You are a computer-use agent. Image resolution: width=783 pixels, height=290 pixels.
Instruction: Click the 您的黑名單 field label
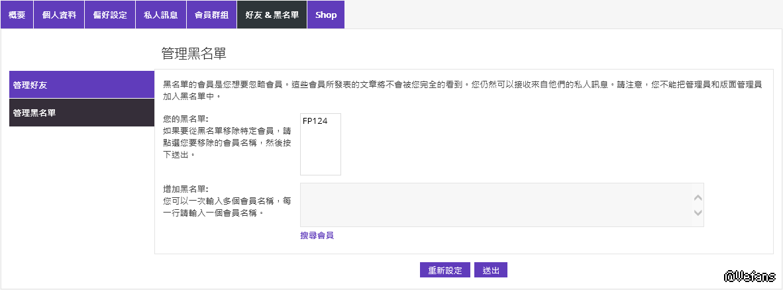[x=185, y=119]
